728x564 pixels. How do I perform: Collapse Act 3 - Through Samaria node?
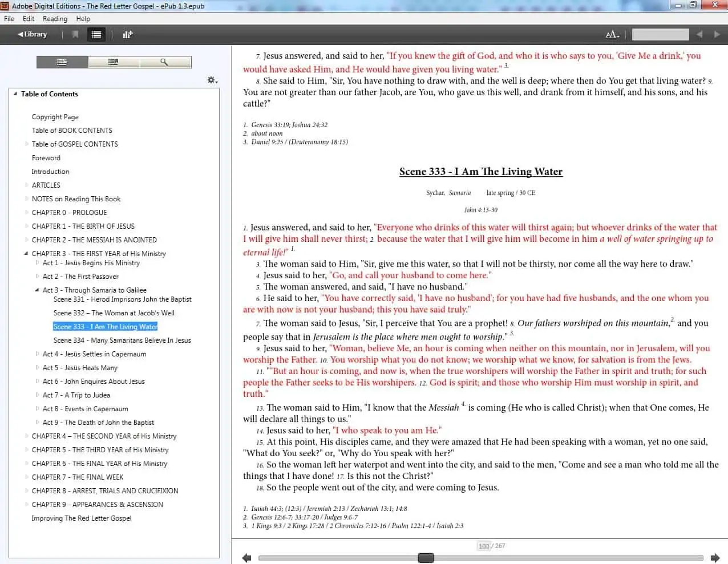tap(37, 290)
